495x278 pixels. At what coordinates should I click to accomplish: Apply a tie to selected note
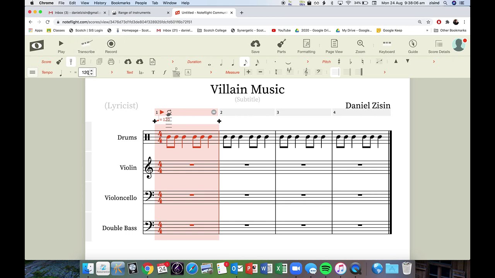[x=288, y=63]
